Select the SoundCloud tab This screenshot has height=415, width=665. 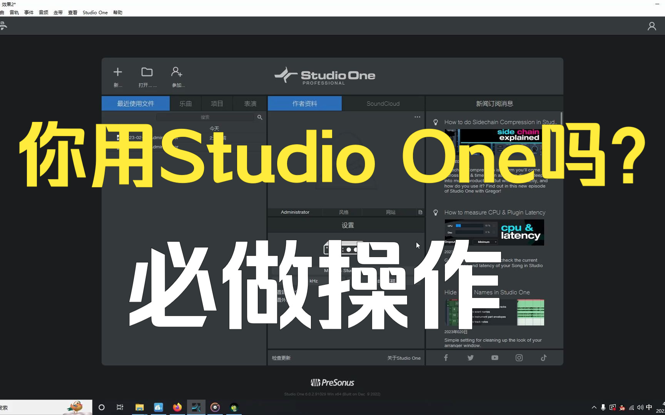pyautogui.click(x=383, y=103)
